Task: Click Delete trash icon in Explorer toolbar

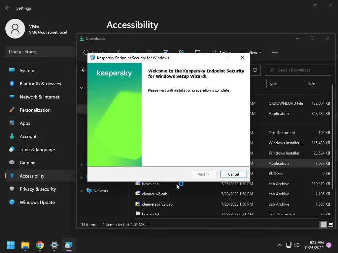Action: coord(197,52)
